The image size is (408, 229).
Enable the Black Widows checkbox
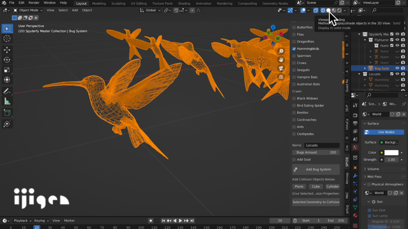294,98
